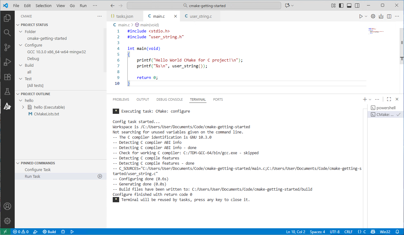Click the Configure Task pinned command

tap(38, 170)
